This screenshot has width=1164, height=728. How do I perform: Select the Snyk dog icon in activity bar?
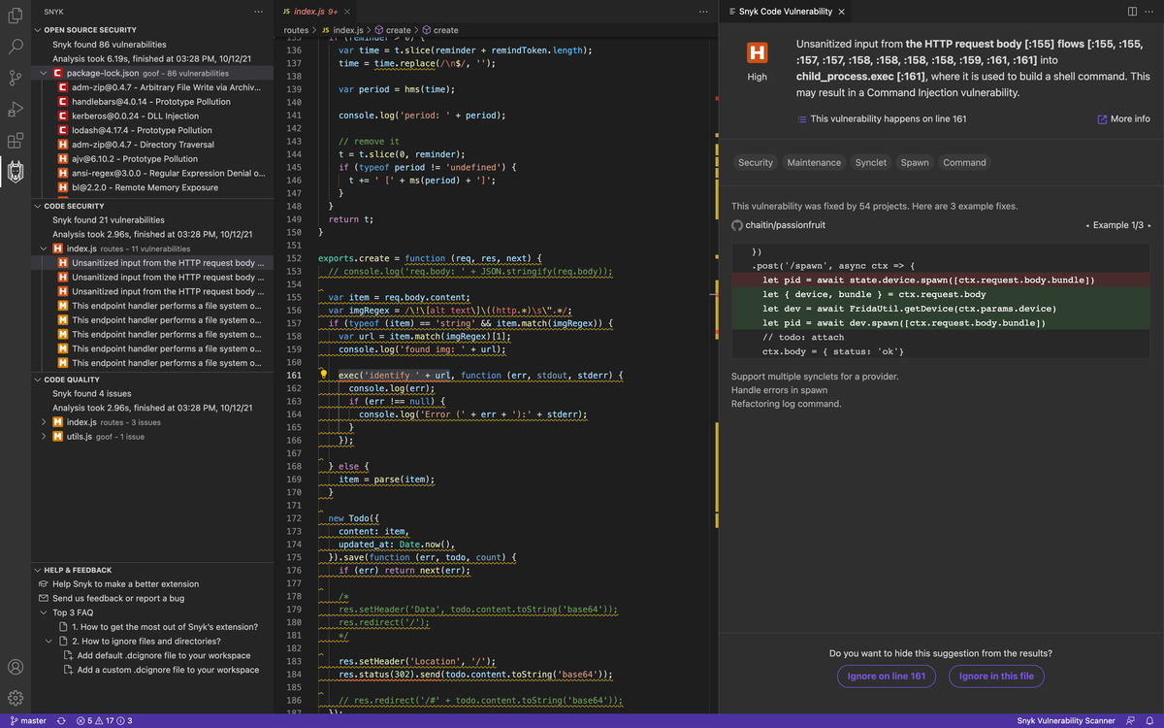[x=16, y=173]
